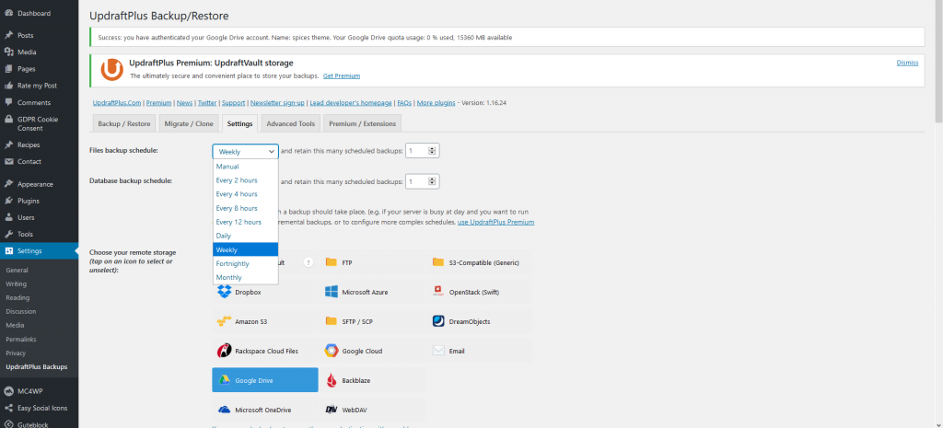Open General settings submenu item
Screen dimensions: 943x428
point(17,271)
